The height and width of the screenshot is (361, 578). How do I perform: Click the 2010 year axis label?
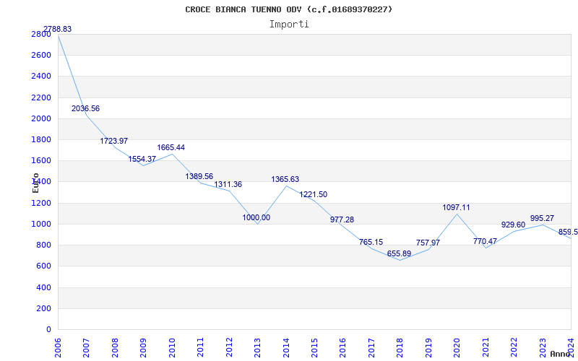tap(172, 347)
